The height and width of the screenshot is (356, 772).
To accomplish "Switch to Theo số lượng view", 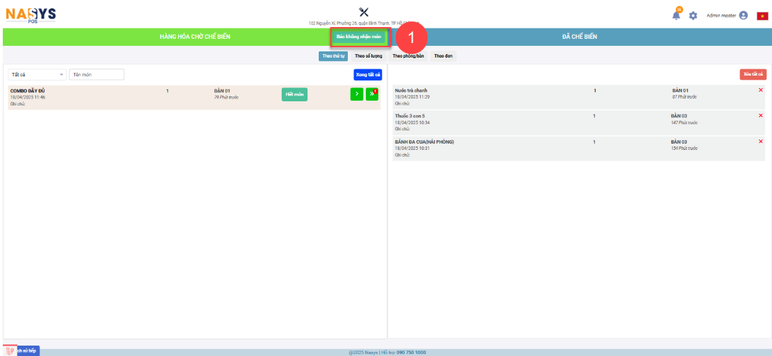I will [x=368, y=56].
